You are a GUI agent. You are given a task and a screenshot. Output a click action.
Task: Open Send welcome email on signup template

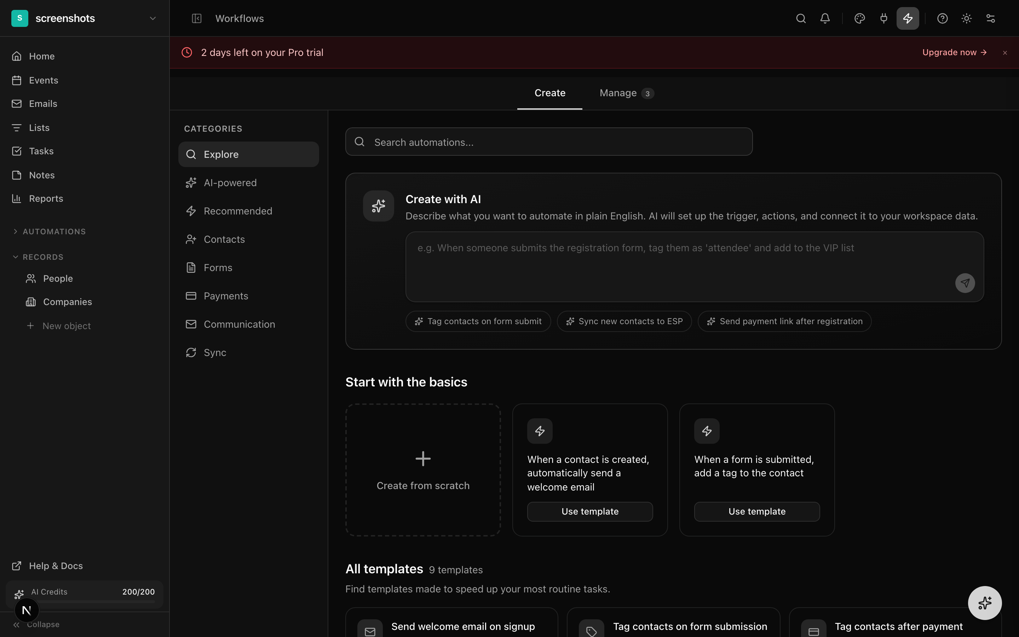pos(451,623)
